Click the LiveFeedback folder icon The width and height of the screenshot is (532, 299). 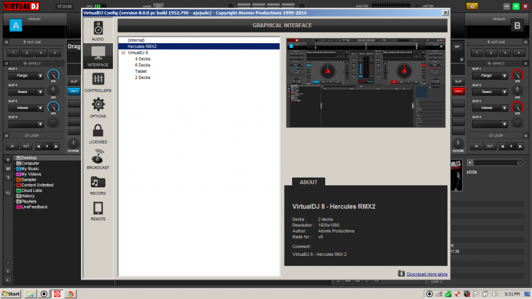coord(19,207)
